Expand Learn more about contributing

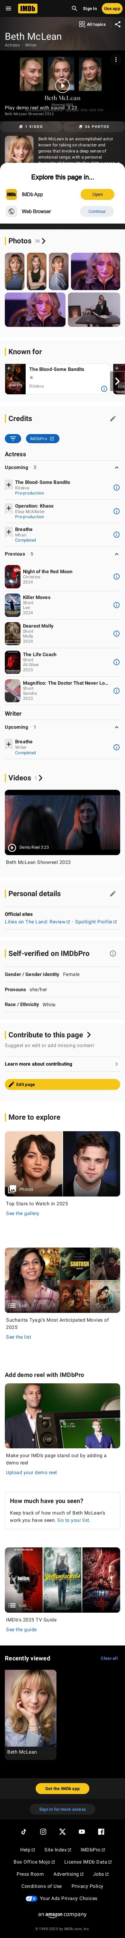tap(62, 1064)
